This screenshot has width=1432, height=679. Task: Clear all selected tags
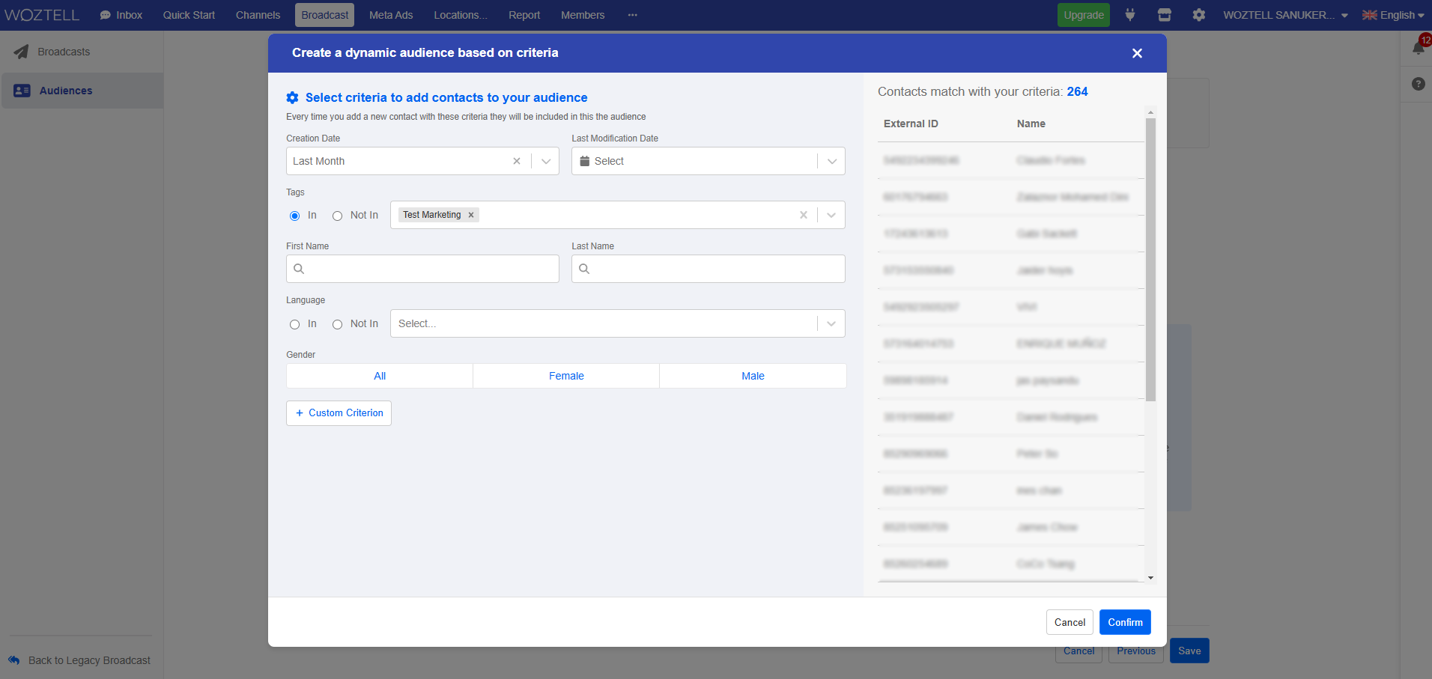803,215
